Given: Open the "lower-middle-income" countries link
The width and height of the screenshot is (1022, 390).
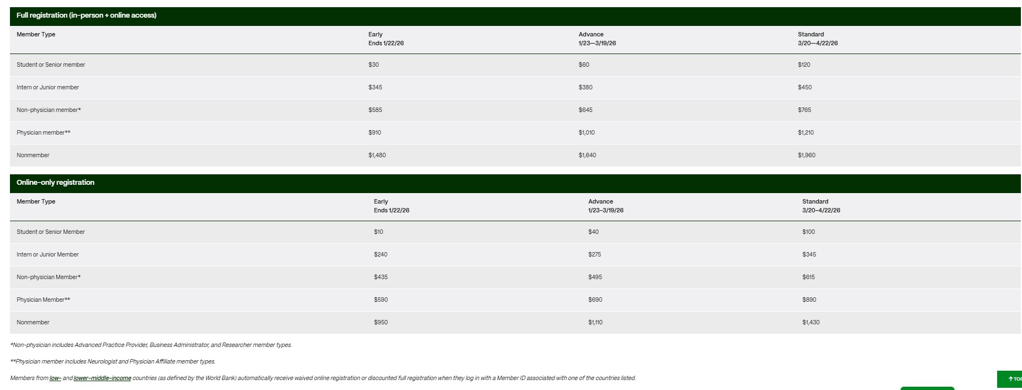Looking at the screenshot, I should click(x=102, y=378).
